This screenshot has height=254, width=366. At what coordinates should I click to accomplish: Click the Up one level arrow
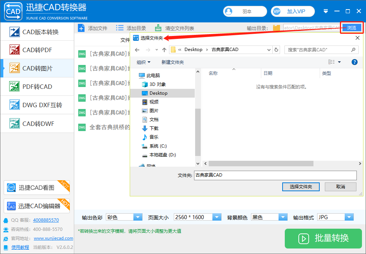[164, 50]
